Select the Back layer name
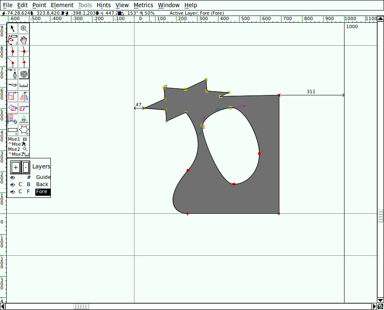 42,184
